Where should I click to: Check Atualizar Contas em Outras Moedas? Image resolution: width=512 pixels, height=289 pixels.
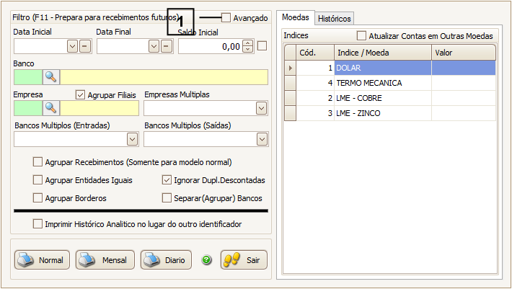[x=361, y=35]
